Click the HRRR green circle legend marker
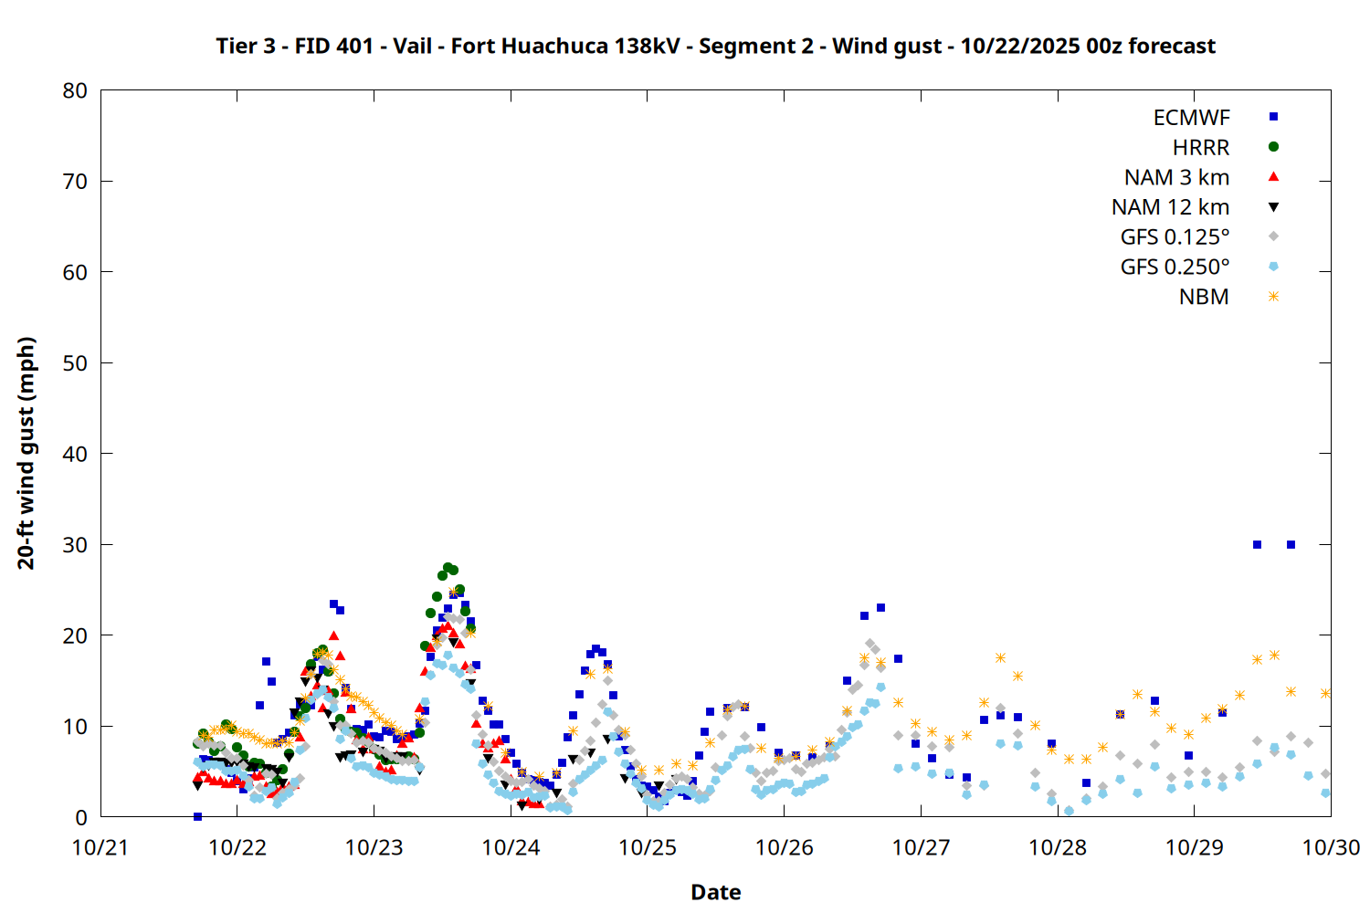This screenshot has width=1370, height=913. 1273,147
